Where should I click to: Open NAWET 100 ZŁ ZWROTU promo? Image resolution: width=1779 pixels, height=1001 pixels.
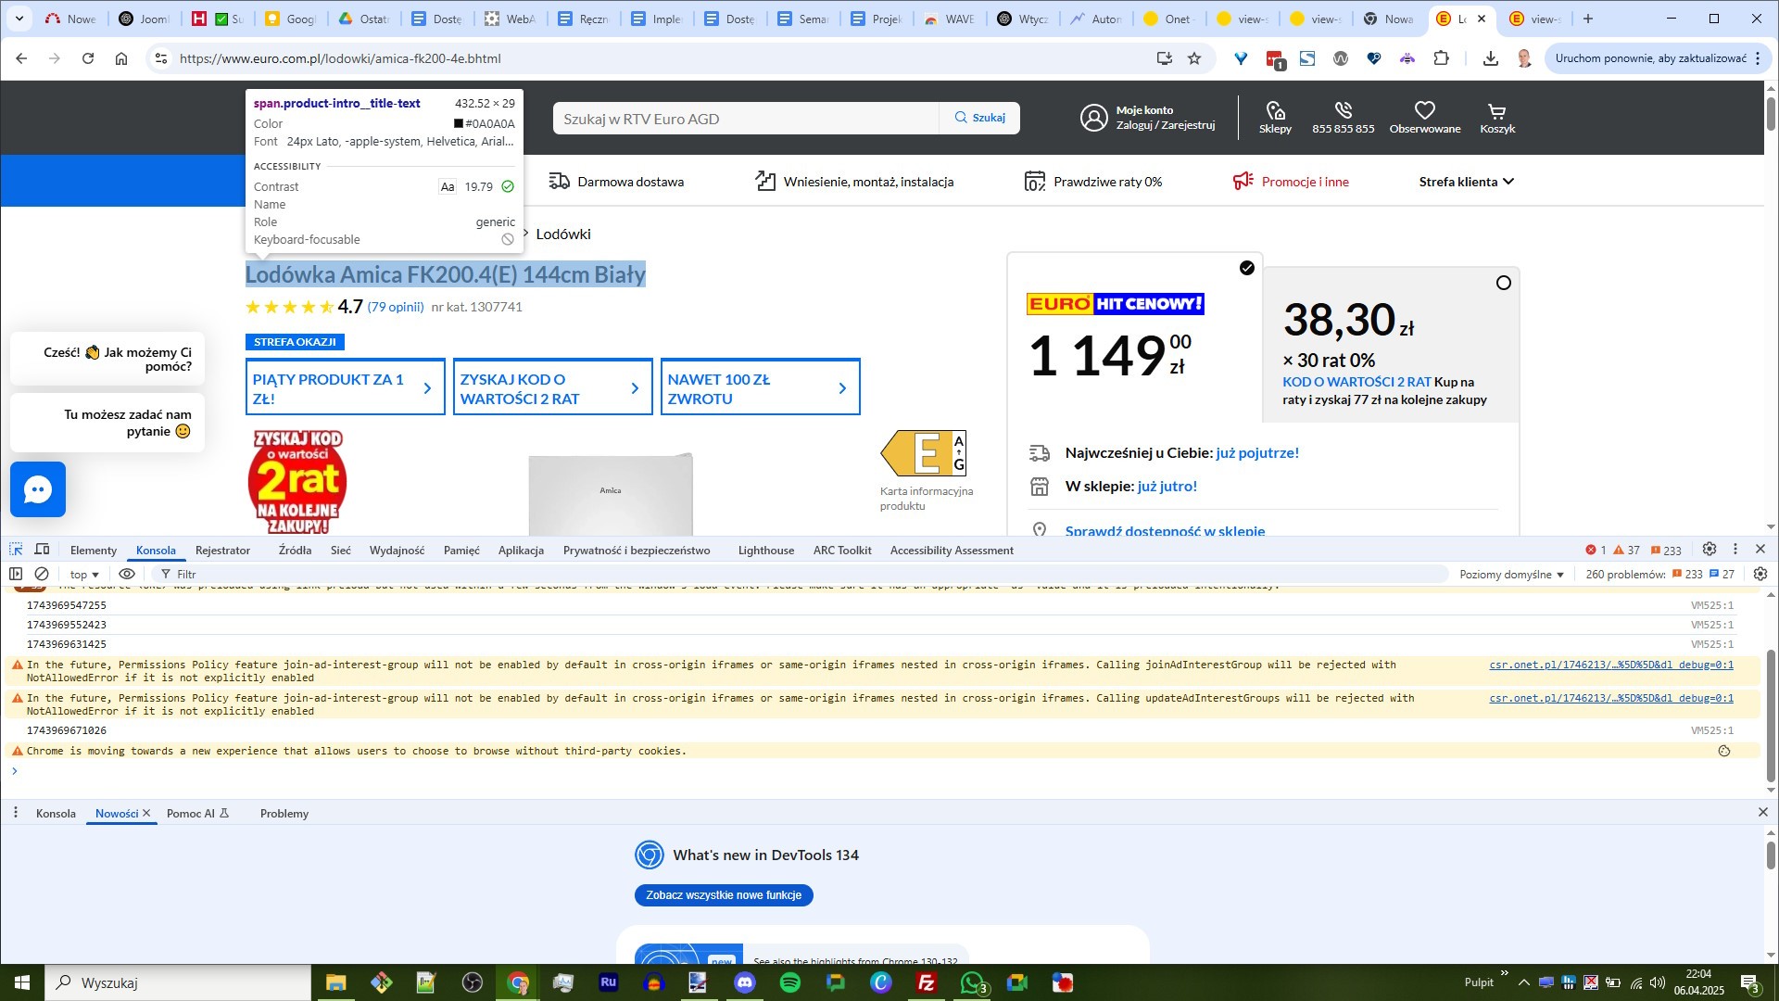[x=761, y=387]
